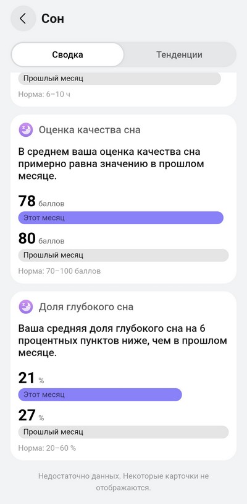Viewport: 247px width, 504px height.
Task: Tap the back arrow button
Action: (x=23, y=19)
